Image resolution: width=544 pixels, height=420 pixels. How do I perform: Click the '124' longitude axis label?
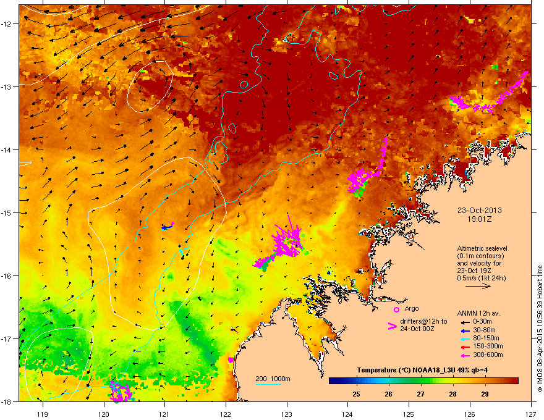click(347, 414)
